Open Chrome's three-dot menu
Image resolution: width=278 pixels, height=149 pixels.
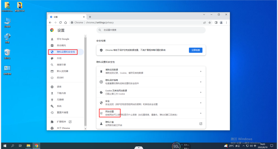pos(226,22)
